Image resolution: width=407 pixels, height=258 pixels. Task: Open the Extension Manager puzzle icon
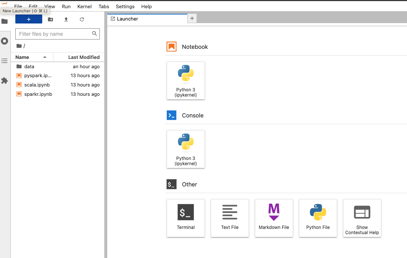click(5, 81)
